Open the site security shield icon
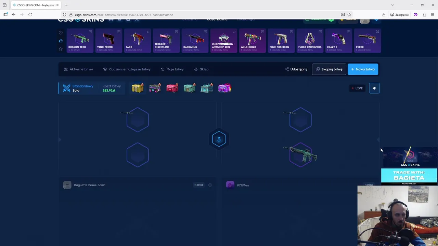This screenshot has width=438, height=246. coord(64,15)
